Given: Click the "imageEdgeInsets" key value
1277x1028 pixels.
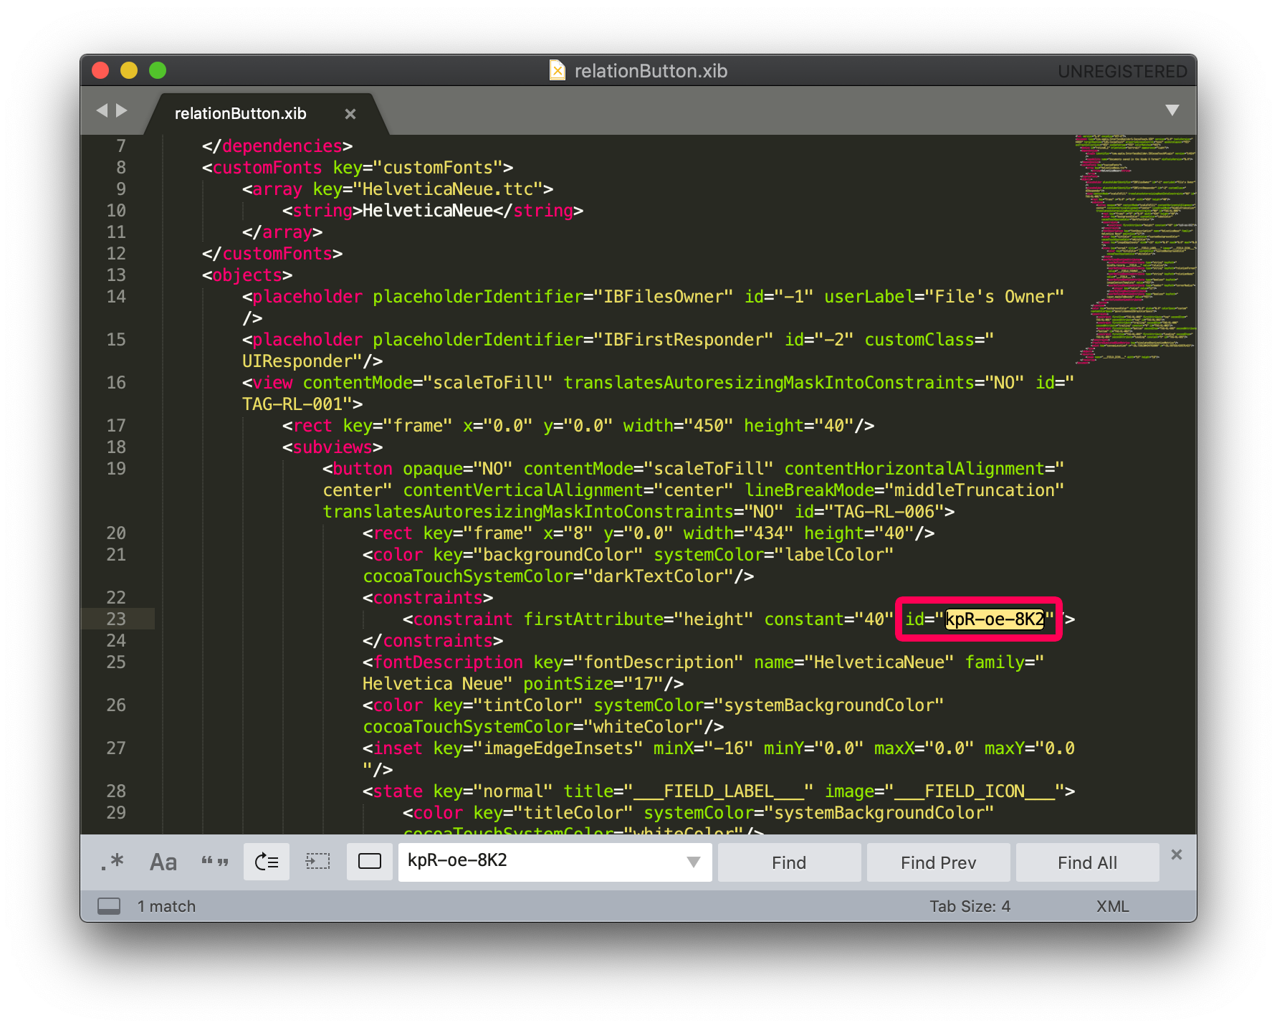Looking at the screenshot, I should point(558,748).
